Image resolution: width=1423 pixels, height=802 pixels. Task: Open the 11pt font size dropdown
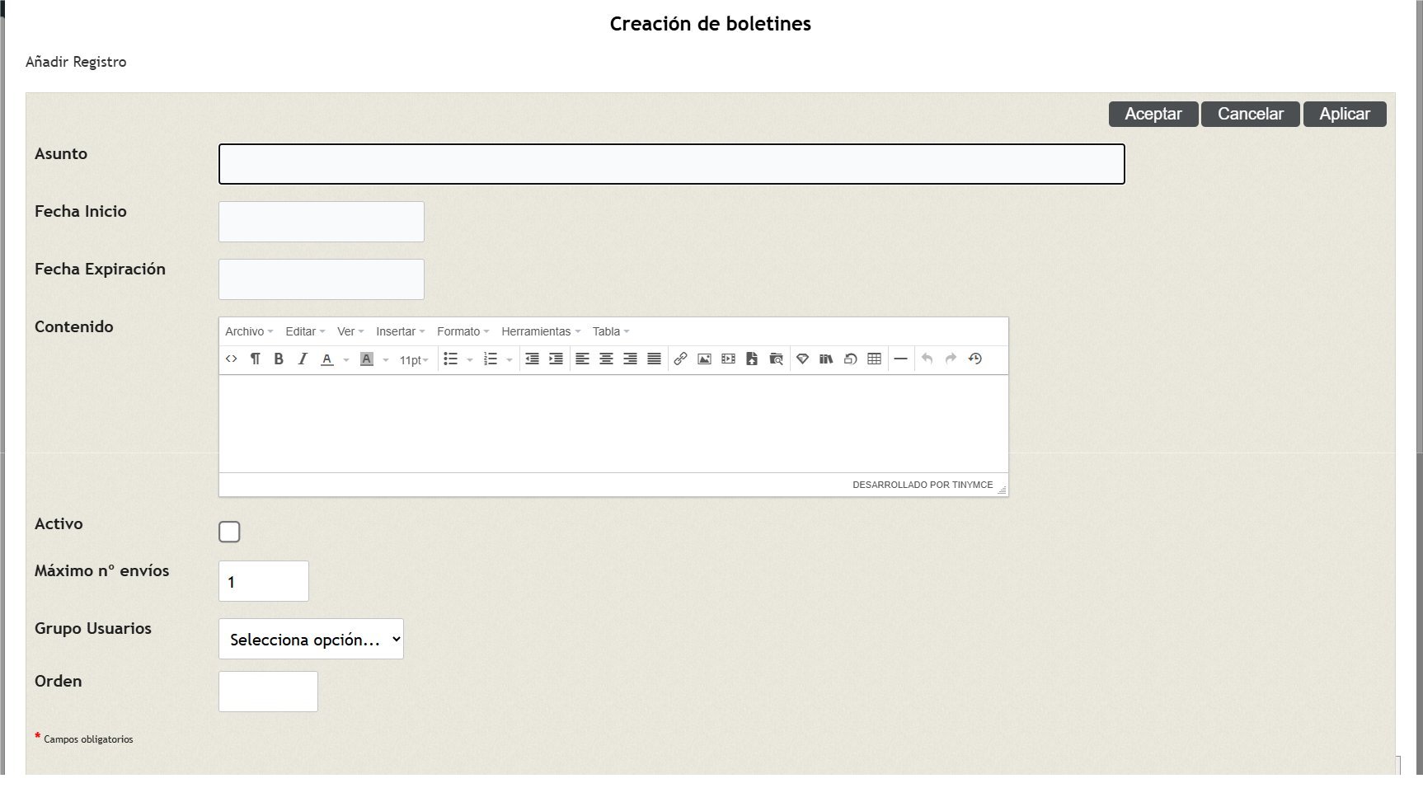click(414, 359)
